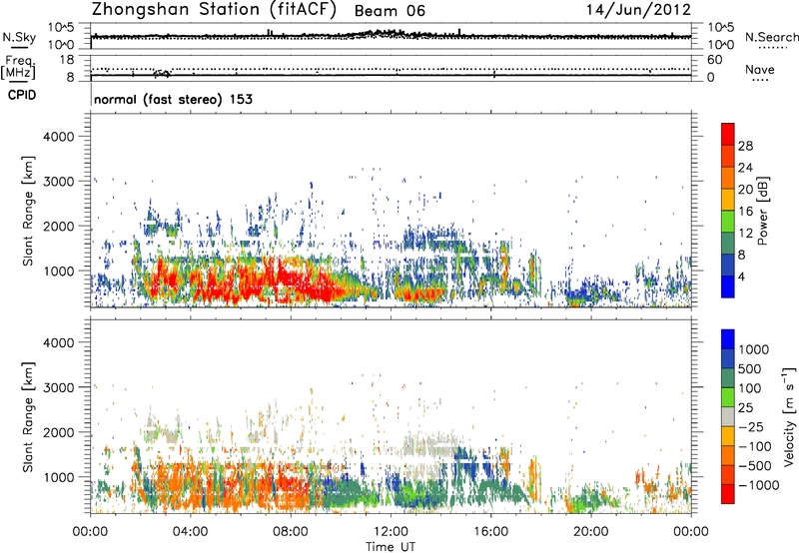Click the 'Slant Range [km]' label of velocity panel
Image resolution: width=799 pixels, height=553 pixels.
coord(28,417)
